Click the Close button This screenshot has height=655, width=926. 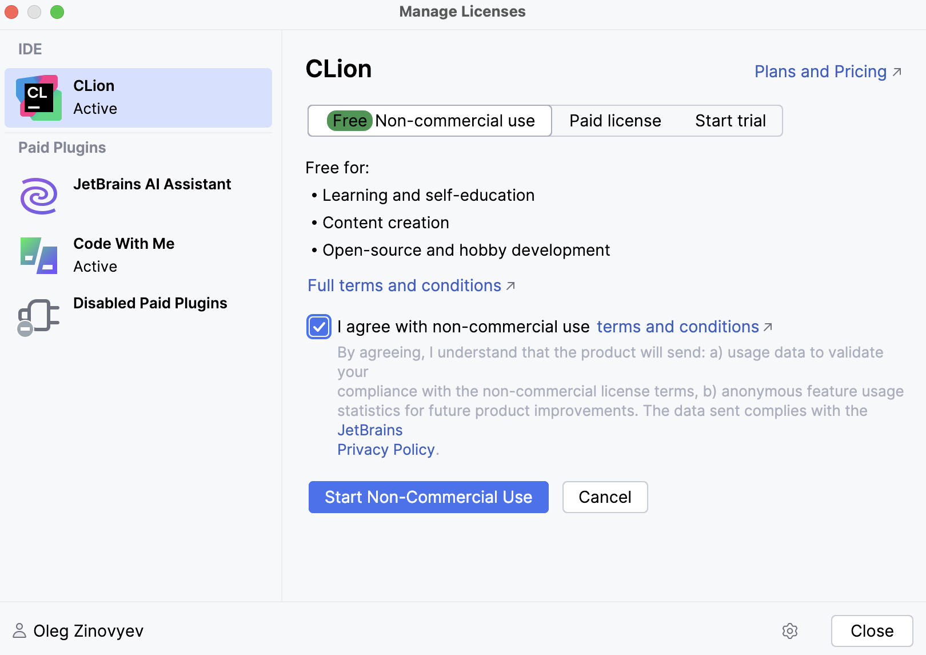point(871,631)
